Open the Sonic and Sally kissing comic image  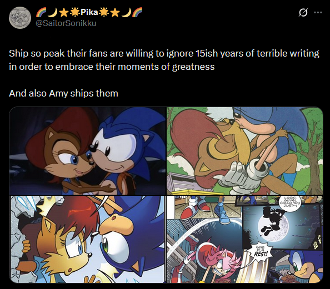pyautogui.click(x=245, y=151)
